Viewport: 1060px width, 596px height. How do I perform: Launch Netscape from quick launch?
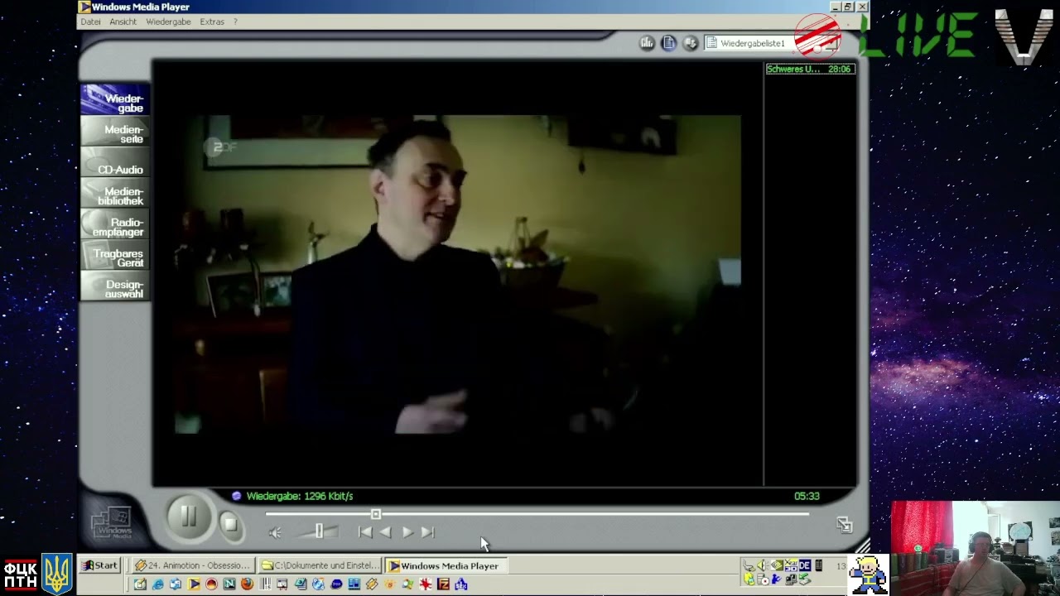click(x=229, y=584)
